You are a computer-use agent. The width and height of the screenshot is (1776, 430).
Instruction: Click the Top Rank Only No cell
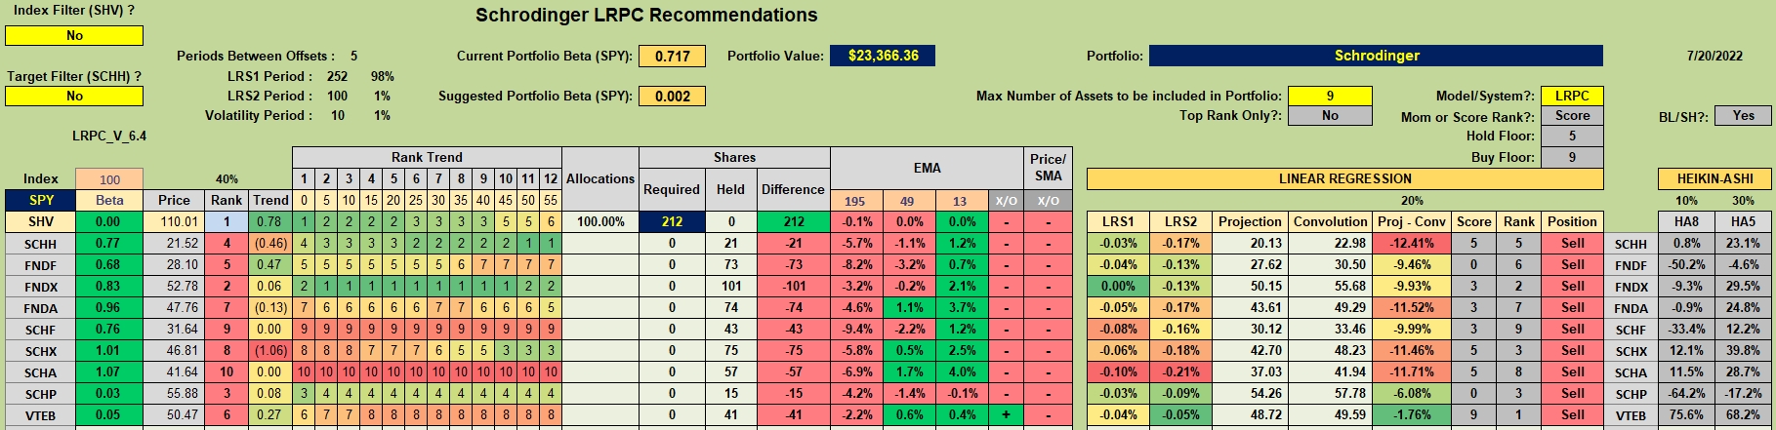click(1330, 115)
